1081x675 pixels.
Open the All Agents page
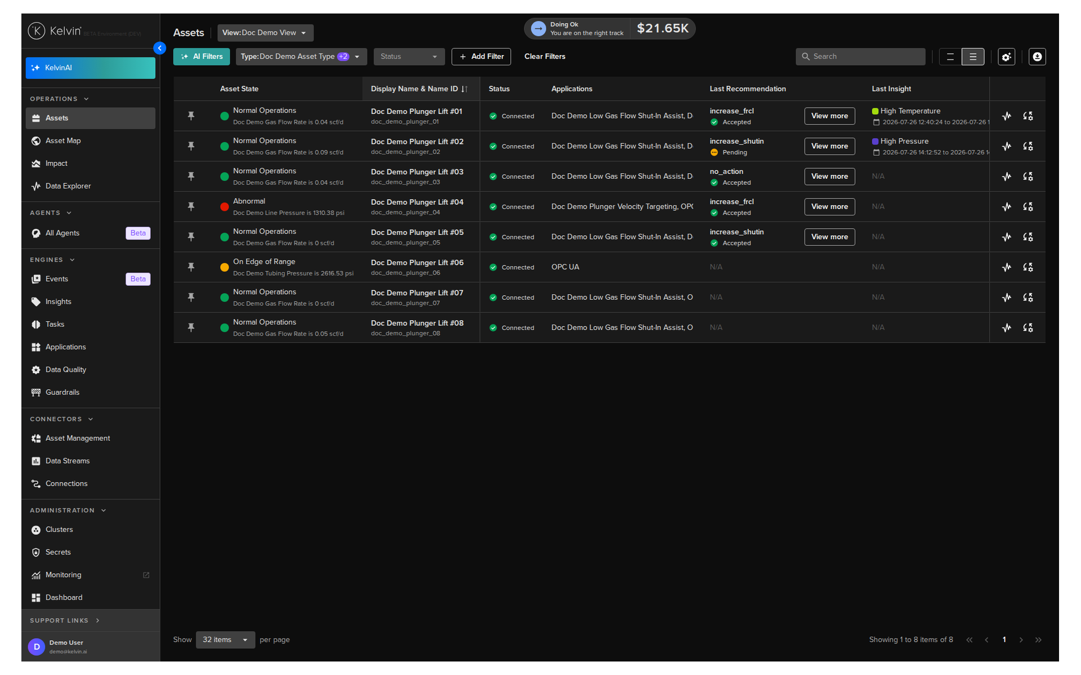[x=90, y=233]
